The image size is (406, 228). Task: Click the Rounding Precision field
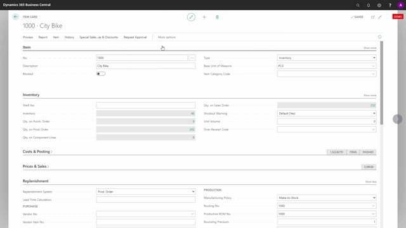(327, 222)
